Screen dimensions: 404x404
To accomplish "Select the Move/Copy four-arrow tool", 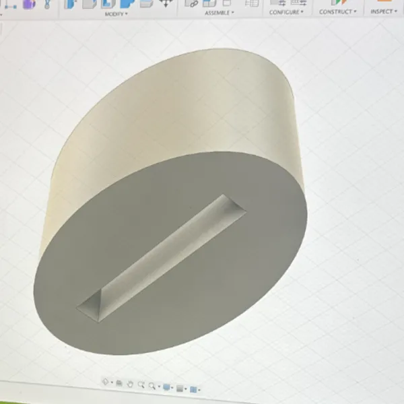I will 166,3.
